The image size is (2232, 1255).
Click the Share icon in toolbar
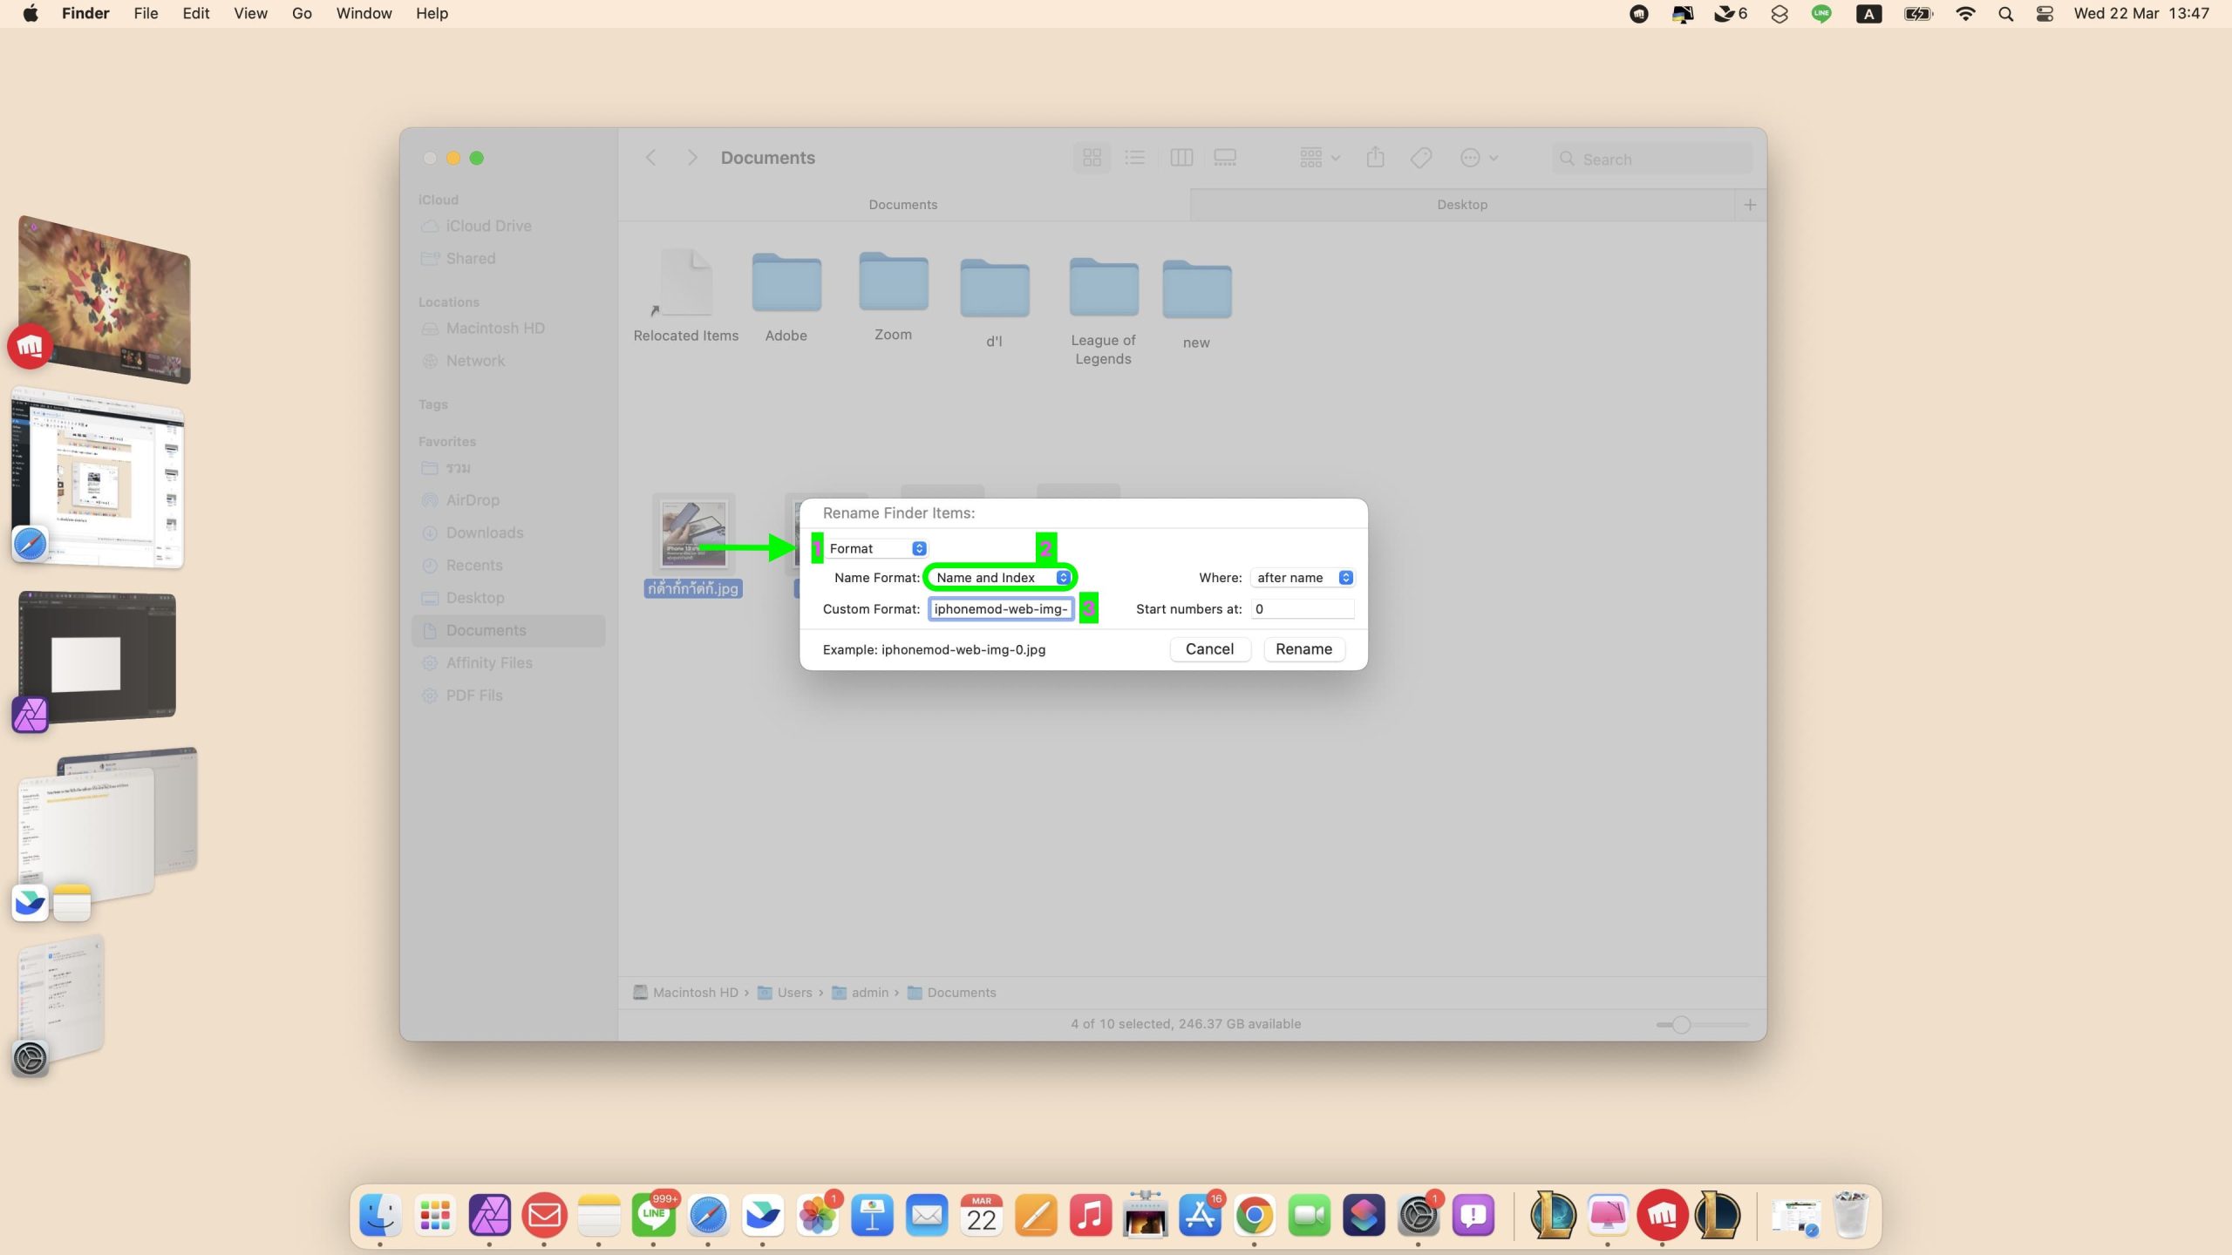(x=1376, y=158)
